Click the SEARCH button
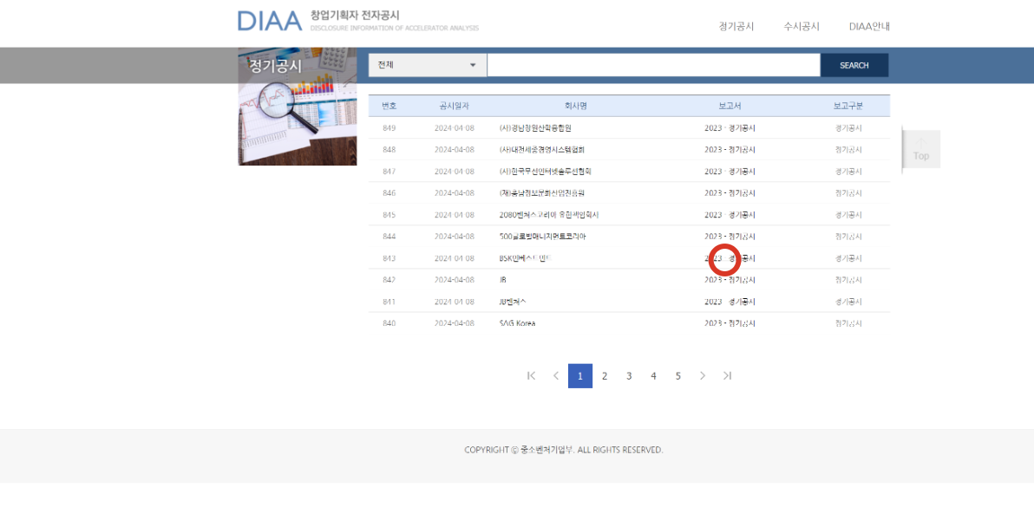This screenshot has width=1034, height=520. point(854,65)
